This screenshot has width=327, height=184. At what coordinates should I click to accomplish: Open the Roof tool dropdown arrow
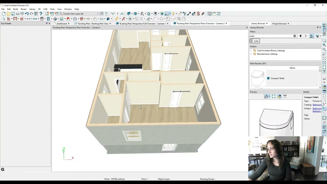click(x=72, y=19)
